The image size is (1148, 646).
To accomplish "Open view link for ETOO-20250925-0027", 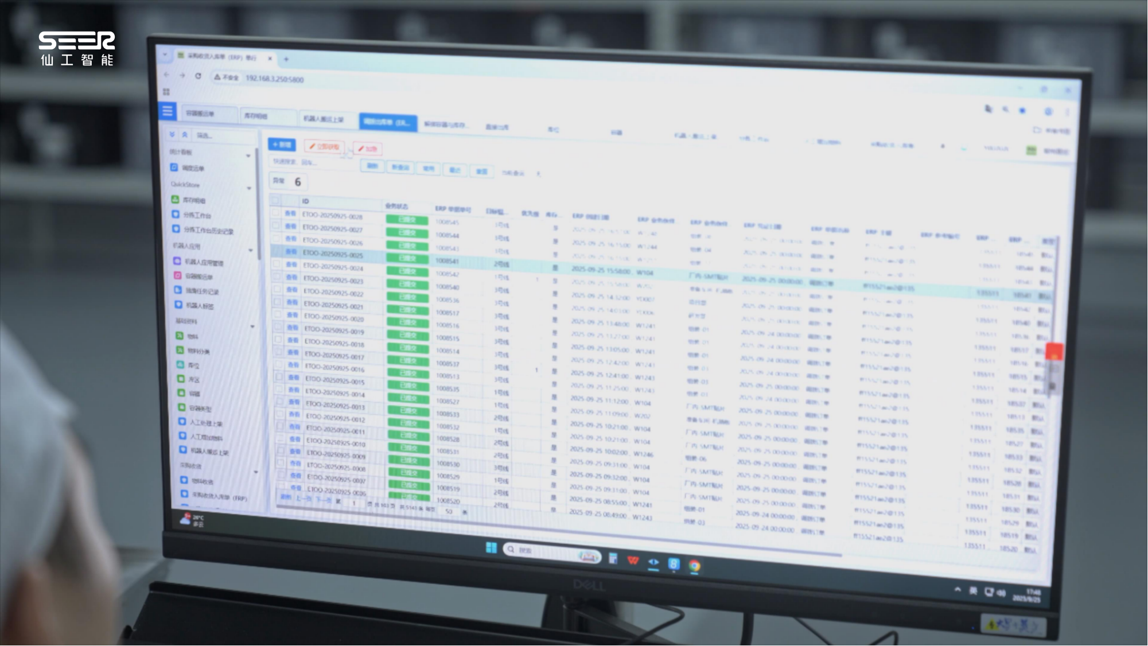I will [291, 226].
